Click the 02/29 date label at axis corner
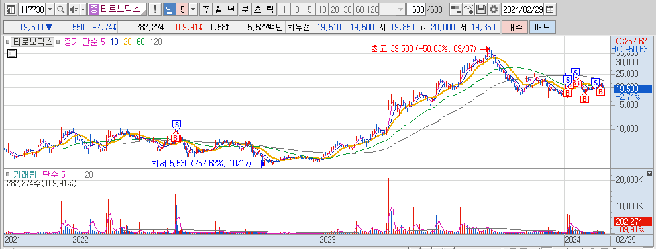Screen dimensions: 656x249 click(626, 240)
